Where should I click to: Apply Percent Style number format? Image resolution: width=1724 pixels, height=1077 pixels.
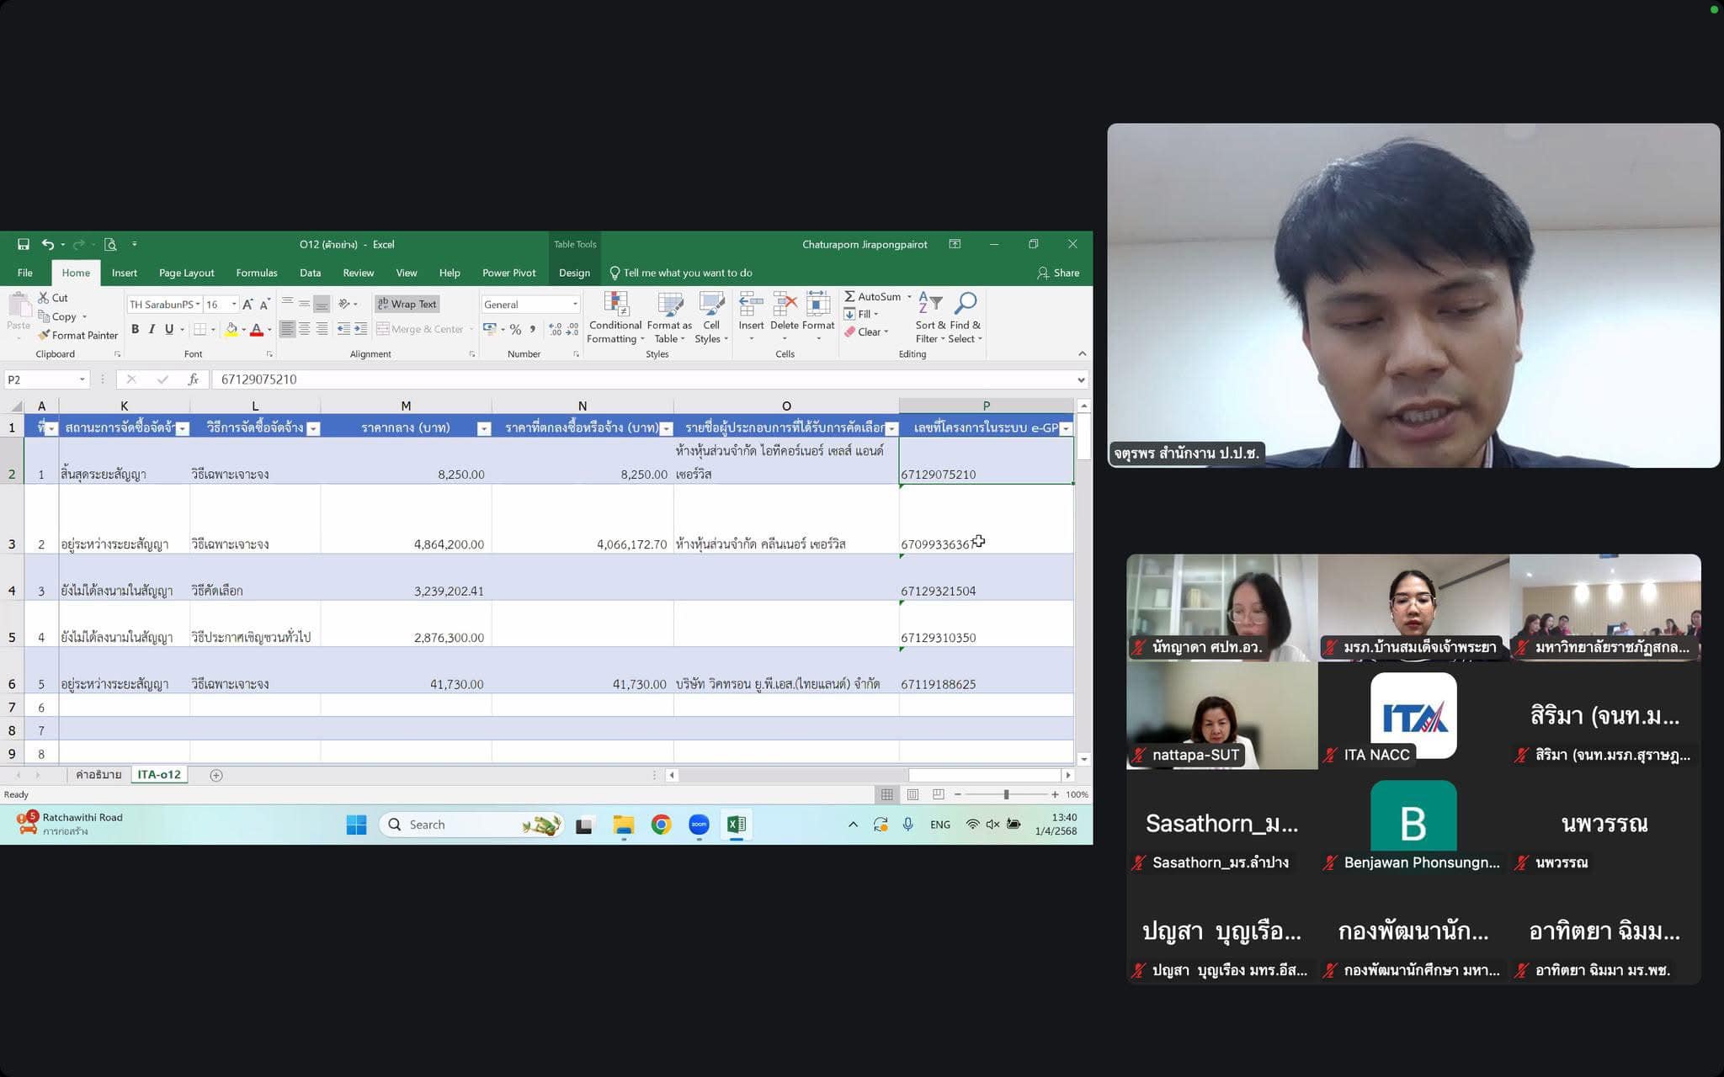515,329
